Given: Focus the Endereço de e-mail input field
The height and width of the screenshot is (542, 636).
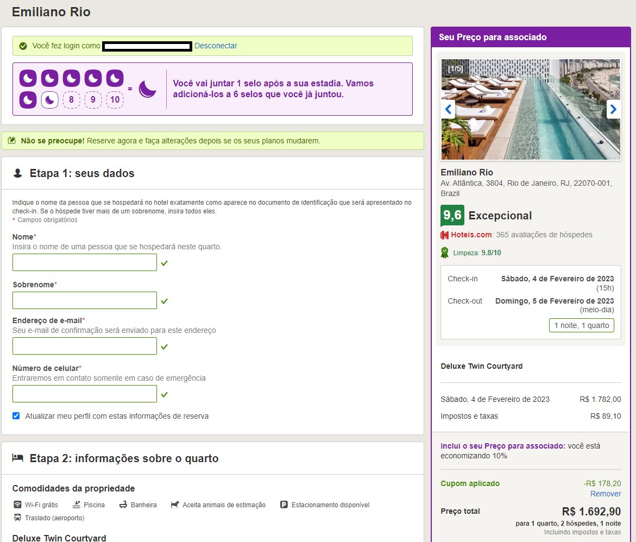Looking at the screenshot, I should [x=85, y=346].
